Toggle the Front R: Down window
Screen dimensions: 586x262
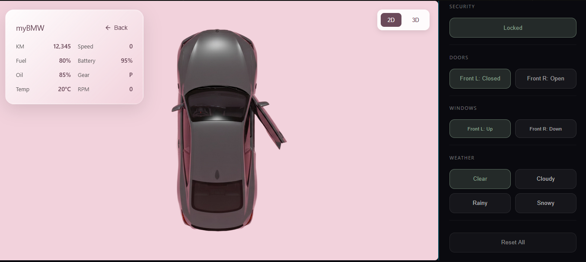(x=545, y=129)
